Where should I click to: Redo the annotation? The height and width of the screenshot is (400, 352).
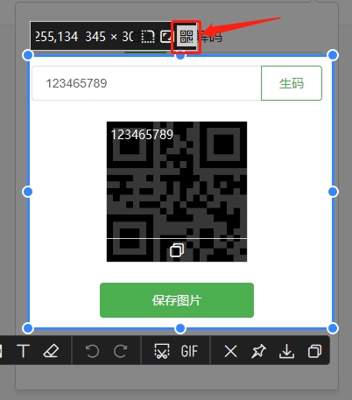pos(120,351)
